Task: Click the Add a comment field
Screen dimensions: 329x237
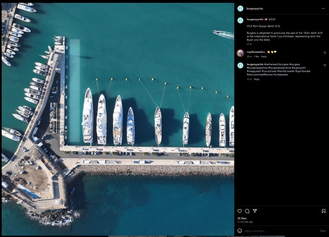Action: click(x=280, y=231)
